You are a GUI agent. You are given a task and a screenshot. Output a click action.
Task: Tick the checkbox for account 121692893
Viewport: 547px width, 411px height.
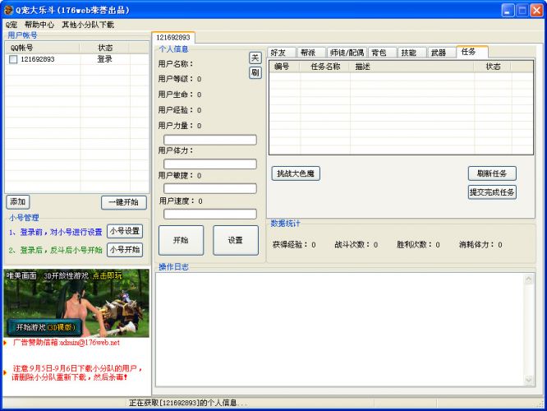point(13,59)
